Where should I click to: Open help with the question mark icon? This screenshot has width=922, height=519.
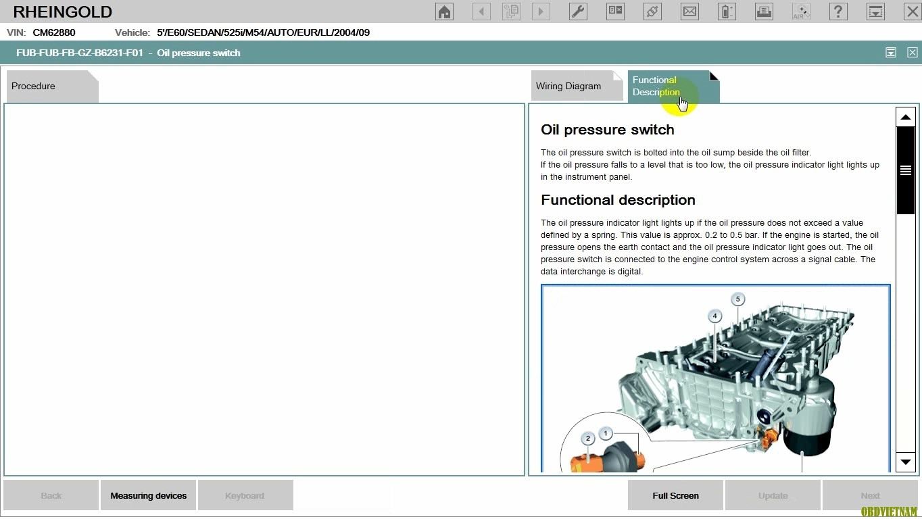click(838, 11)
